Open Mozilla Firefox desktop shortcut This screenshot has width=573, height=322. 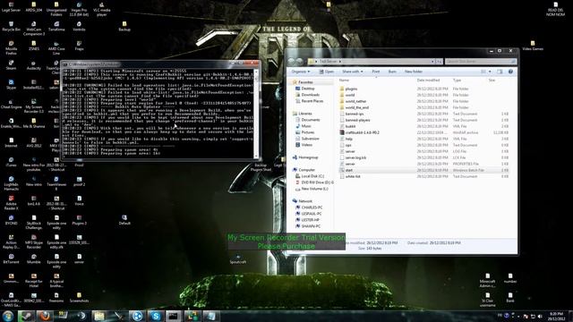[x=11, y=47]
